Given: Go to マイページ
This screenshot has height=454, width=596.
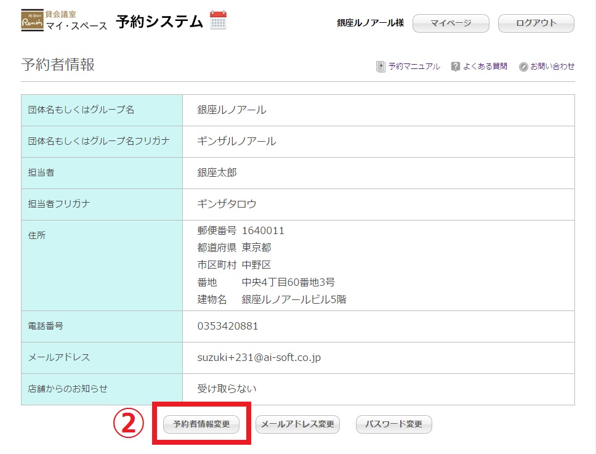Looking at the screenshot, I should point(451,23).
